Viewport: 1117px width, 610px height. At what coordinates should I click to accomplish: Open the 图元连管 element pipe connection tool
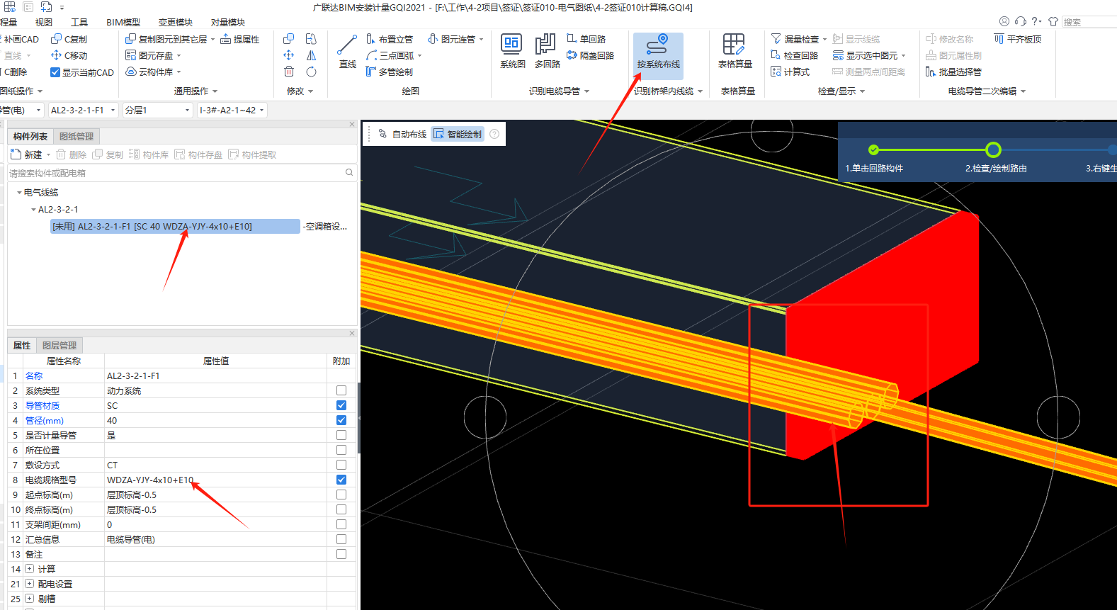(x=455, y=39)
